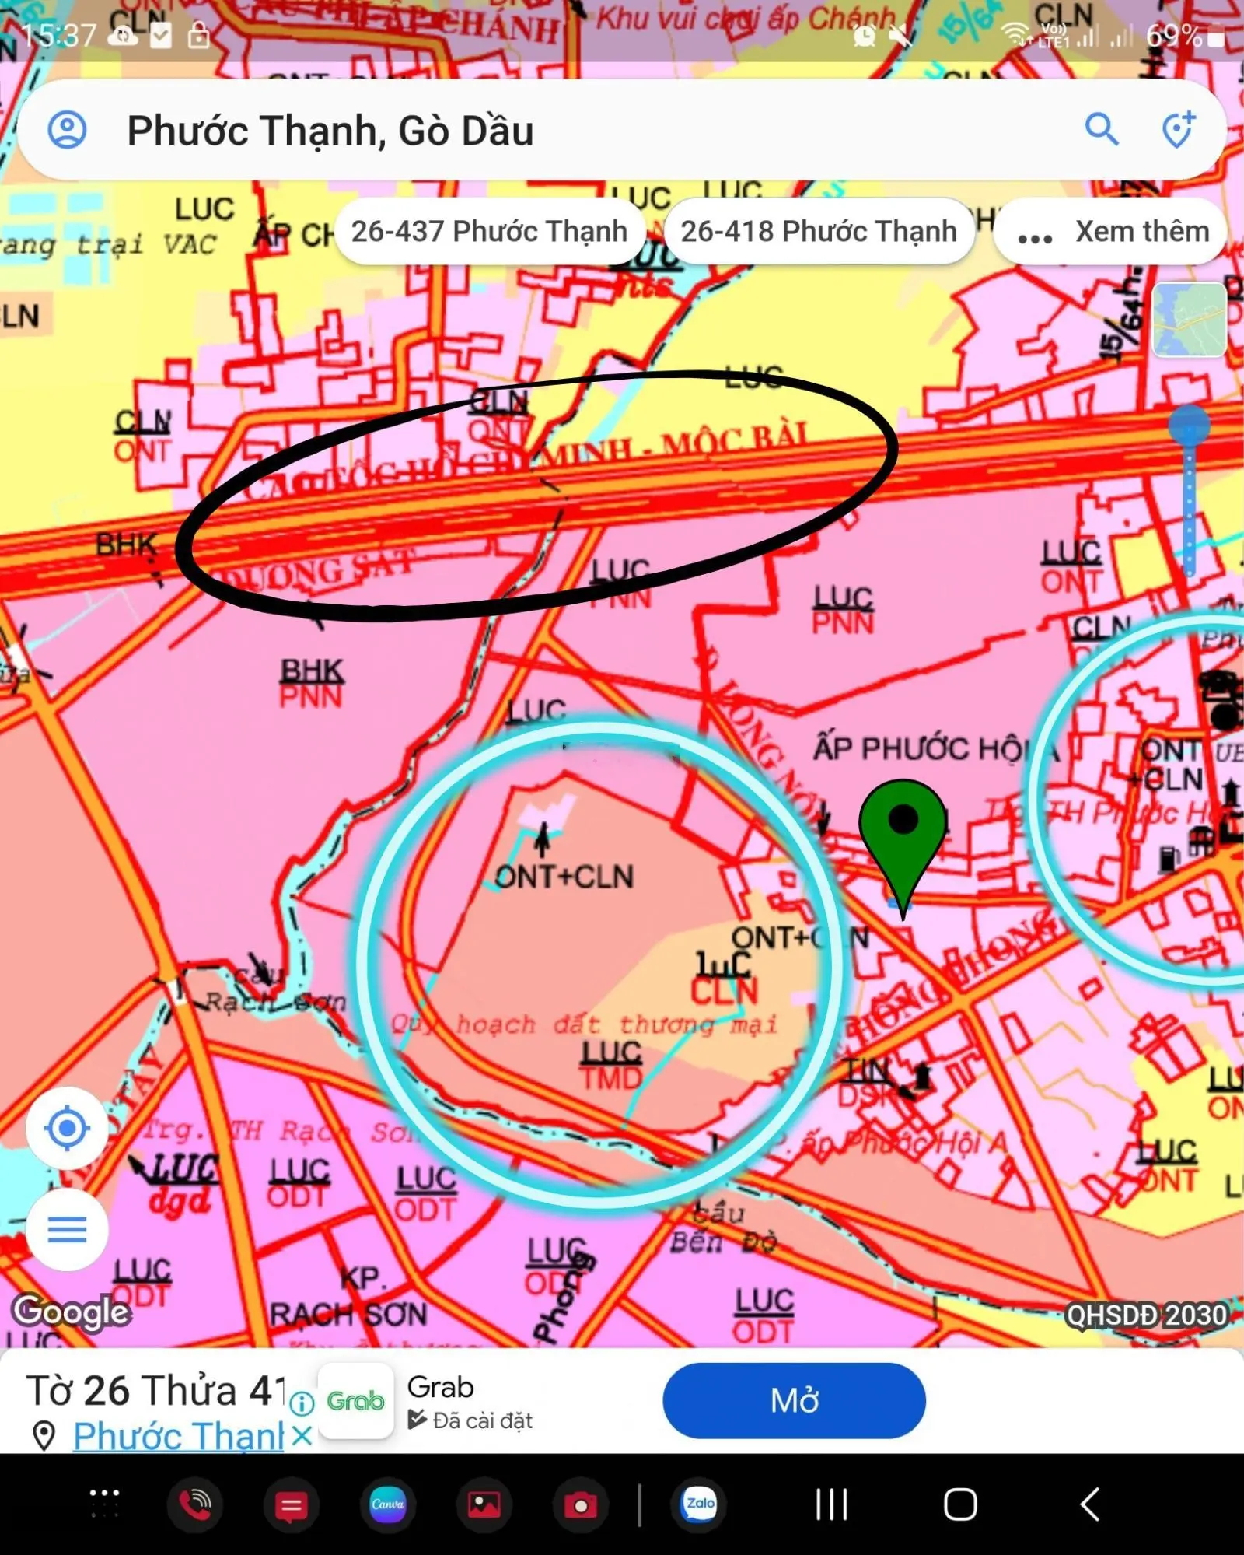The image size is (1244, 1555).
Task: Open the user profile icon in search bar
Action: point(68,129)
